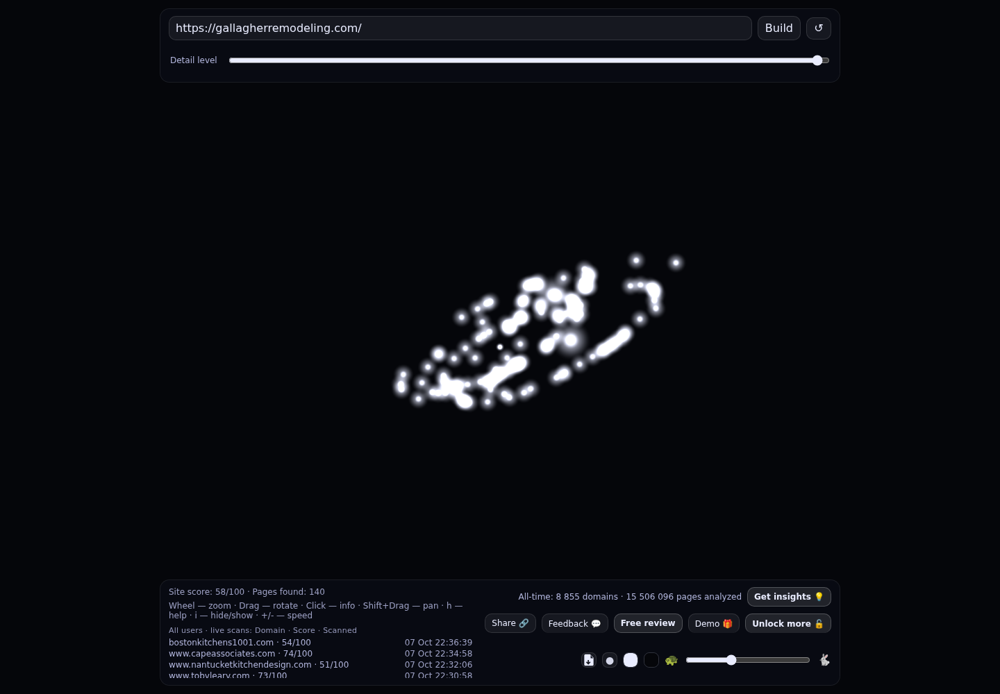Screen dimensions: 1000x694
Task: Select the www.capeassociates.com scan row
Action: [320, 654]
